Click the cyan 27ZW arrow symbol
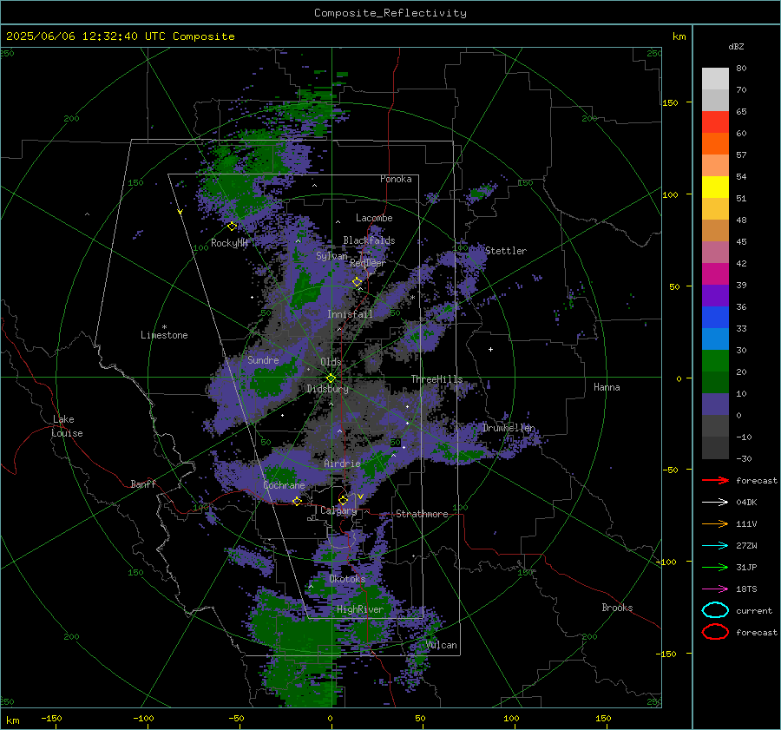The height and width of the screenshot is (730, 781). pyautogui.click(x=715, y=546)
